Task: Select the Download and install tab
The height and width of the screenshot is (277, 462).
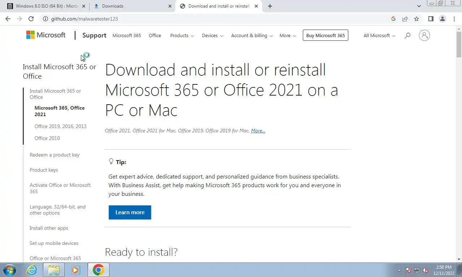Action: pos(218,6)
